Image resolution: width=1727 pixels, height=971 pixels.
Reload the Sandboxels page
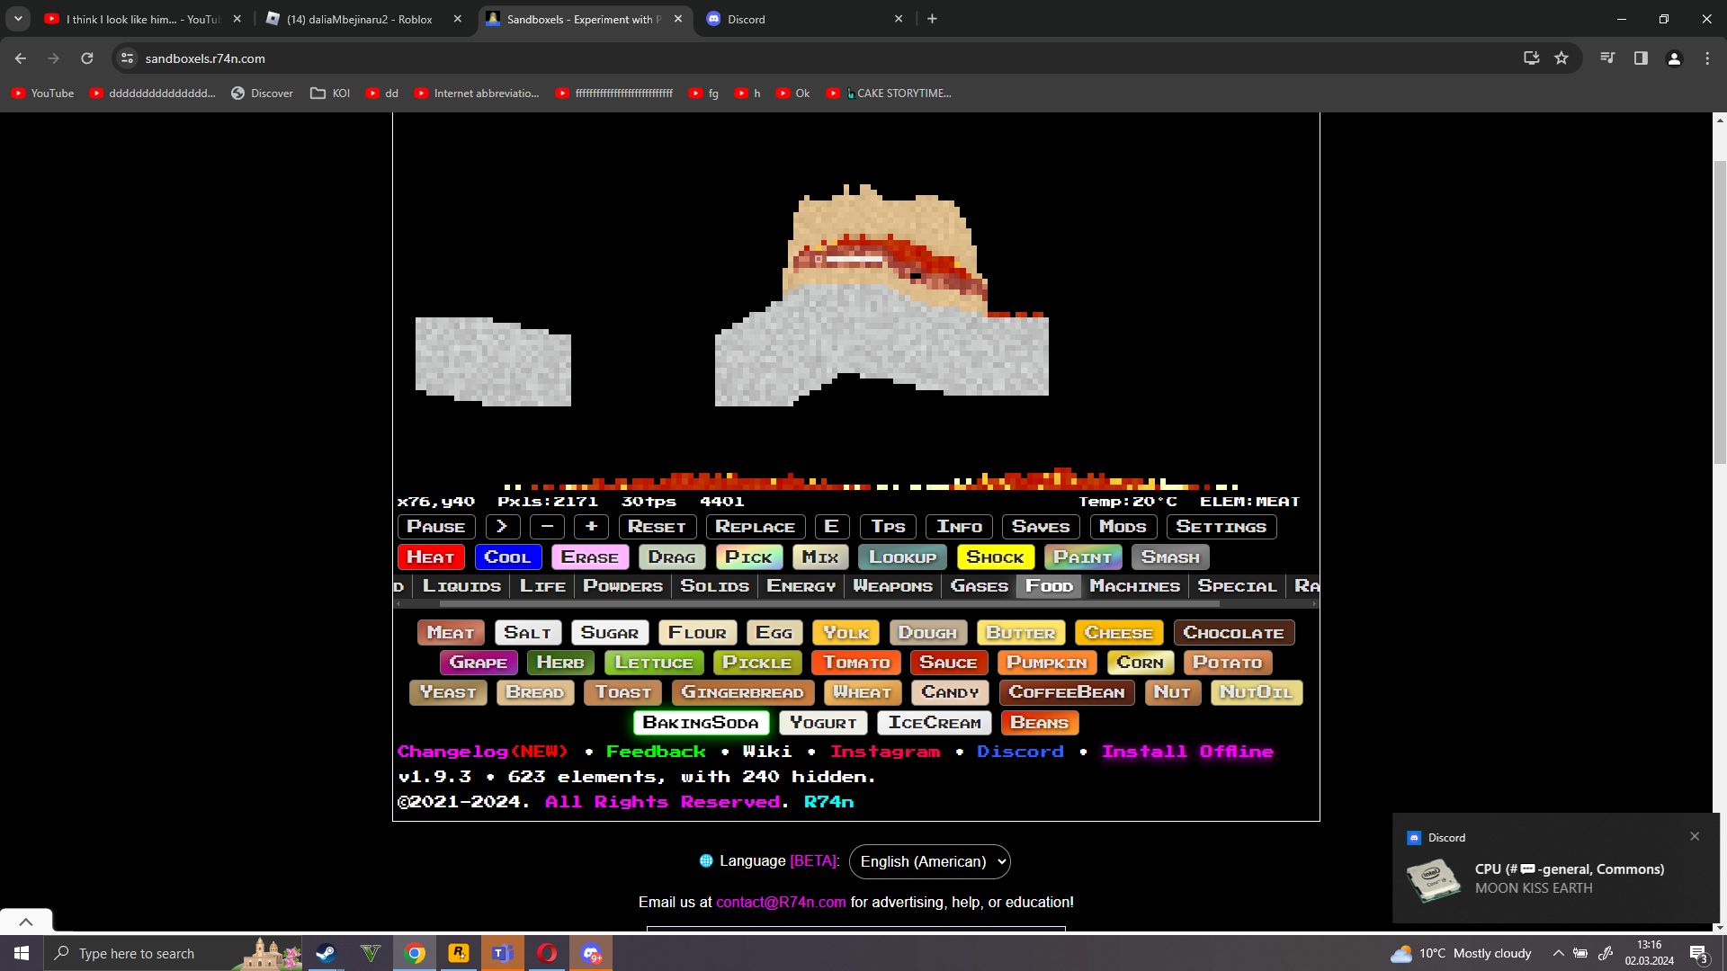pos(87,58)
